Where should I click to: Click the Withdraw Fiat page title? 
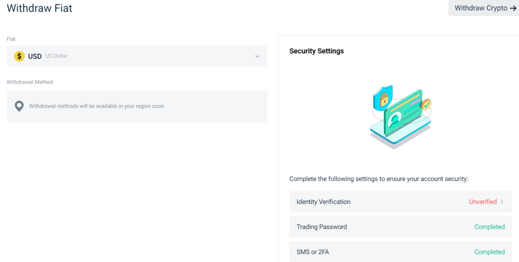pos(40,8)
